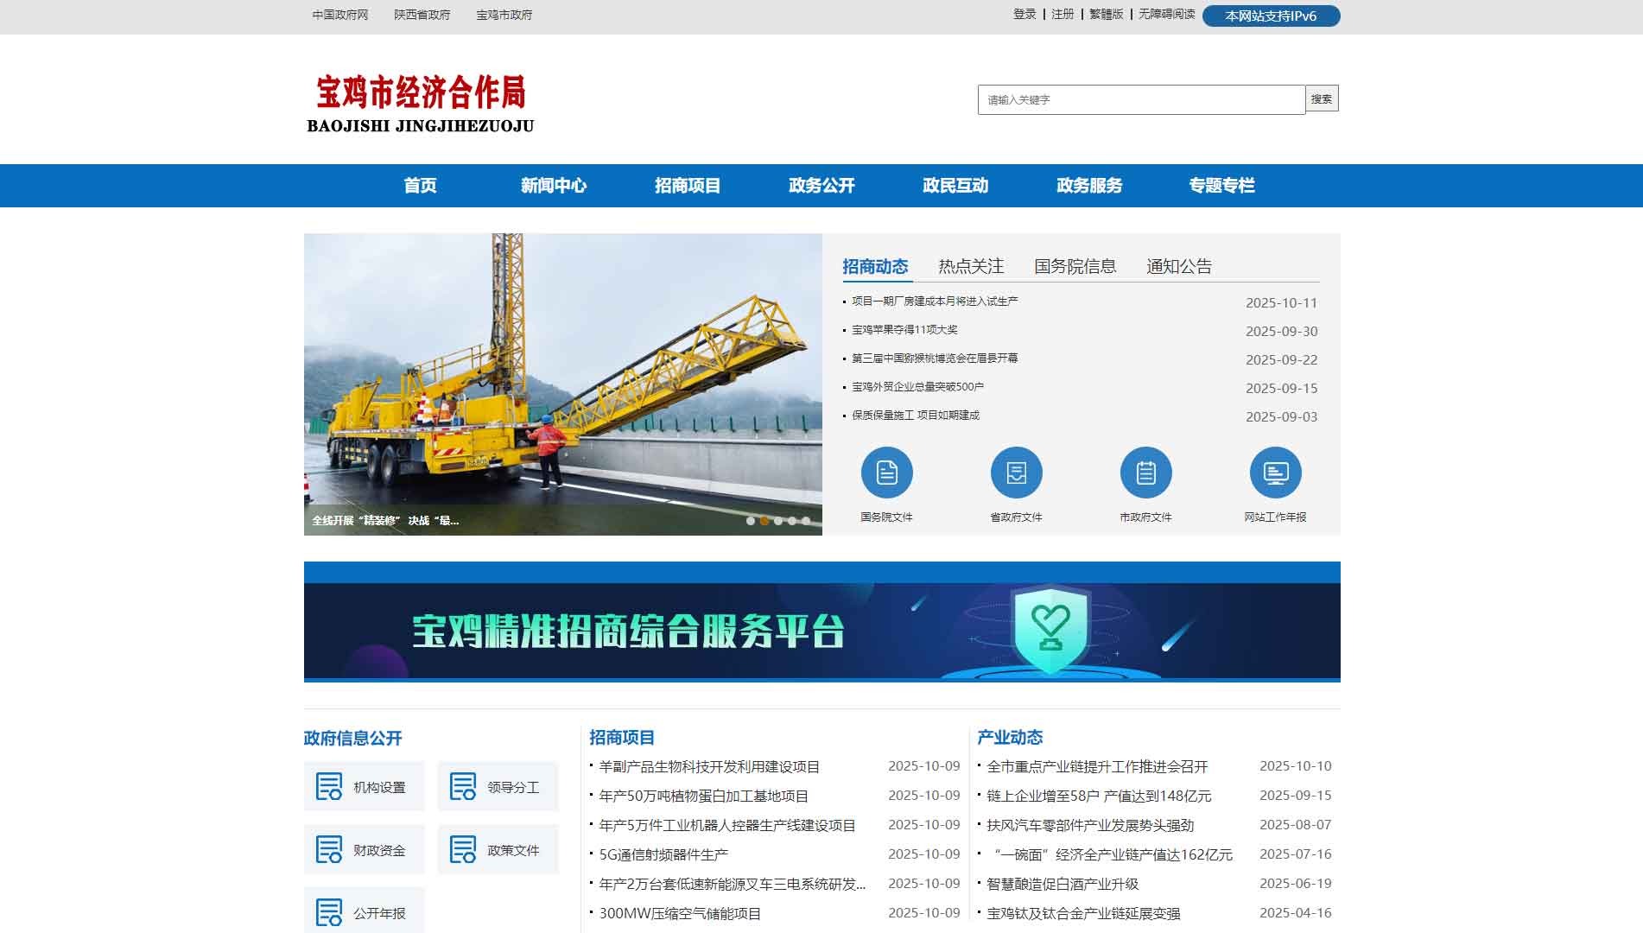Screen dimensions: 1643x933
Task: Open article 链上企业增至58户 产值达到148亿元
Action: [x=1099, y=797]
